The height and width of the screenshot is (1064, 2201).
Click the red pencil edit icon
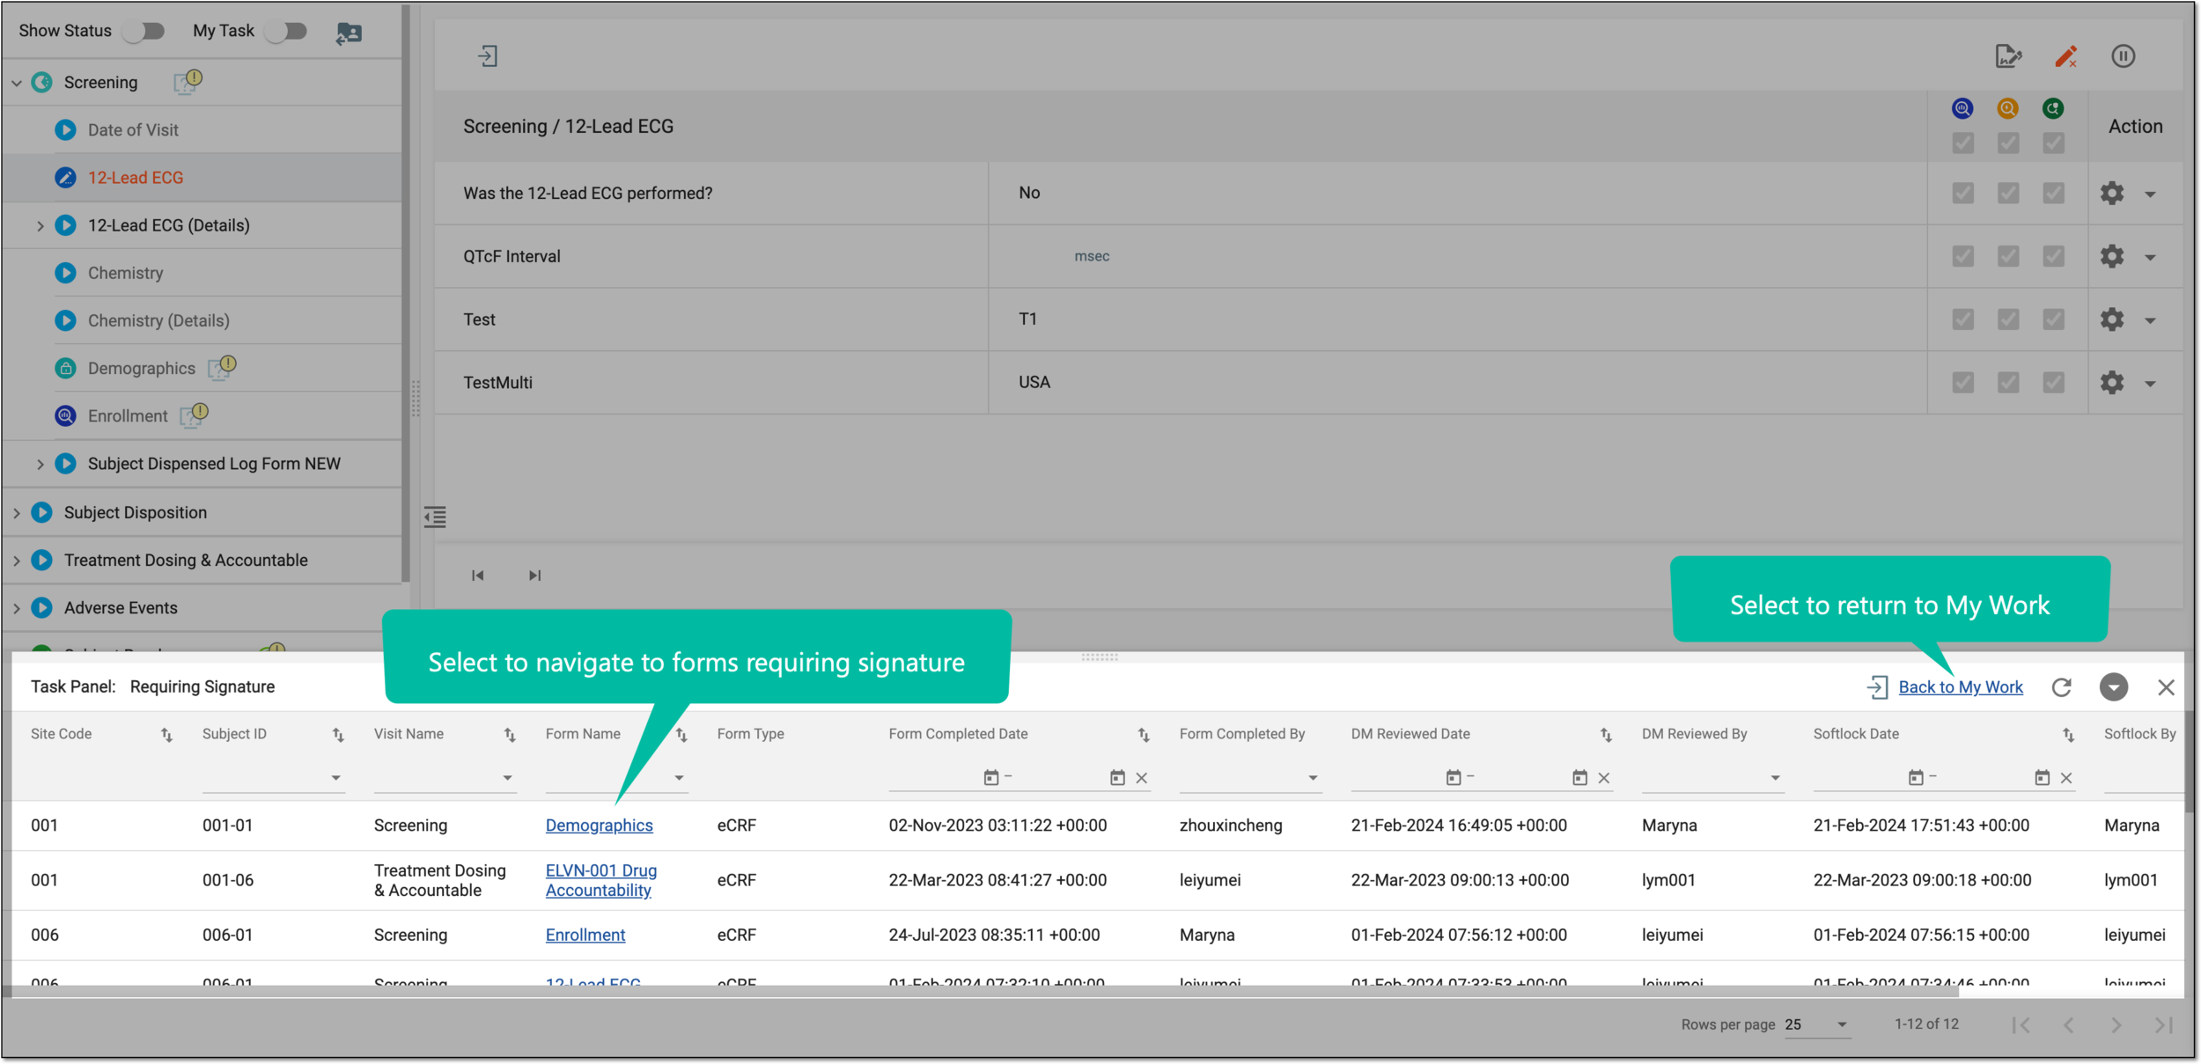click(x=2065, y=56)
